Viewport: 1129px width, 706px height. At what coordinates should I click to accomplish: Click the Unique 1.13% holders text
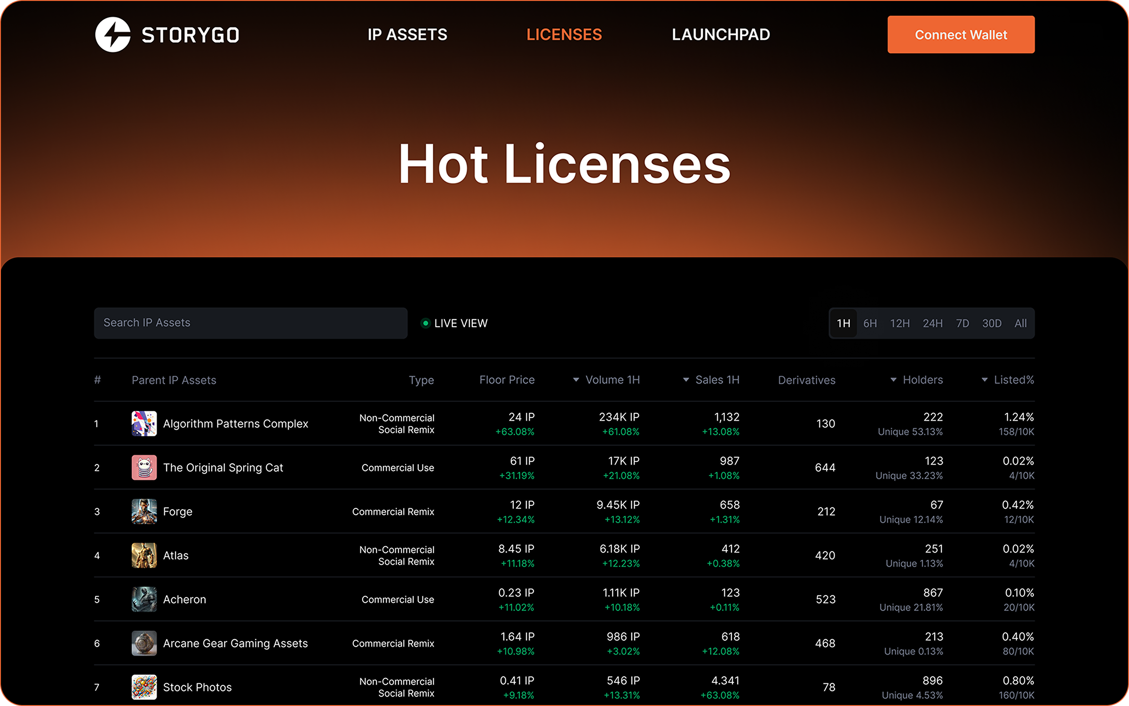pos(914,563)
